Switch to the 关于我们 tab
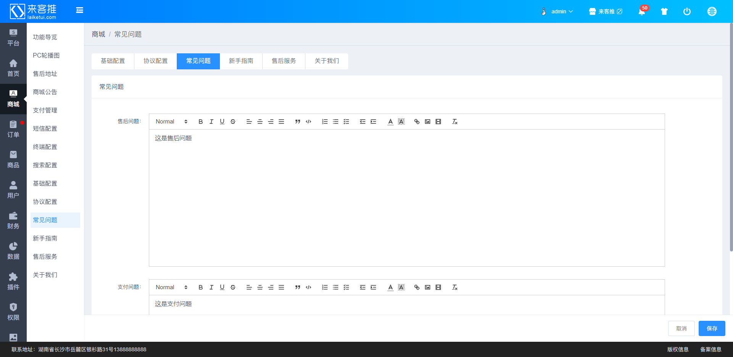 [326, 61]
